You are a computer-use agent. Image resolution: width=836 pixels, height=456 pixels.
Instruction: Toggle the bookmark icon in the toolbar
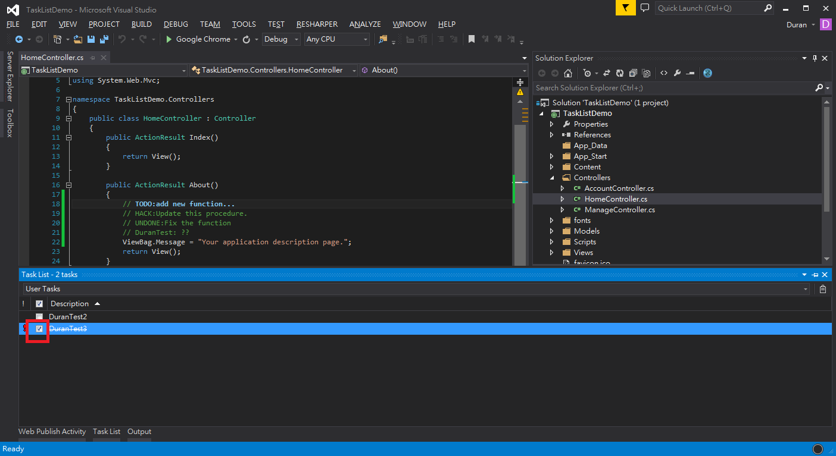(472, 39)
